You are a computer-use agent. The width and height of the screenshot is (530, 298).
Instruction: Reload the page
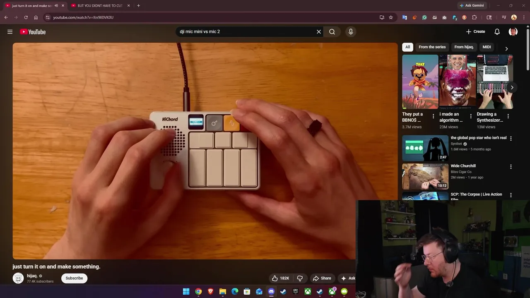(x=26, y=17)
